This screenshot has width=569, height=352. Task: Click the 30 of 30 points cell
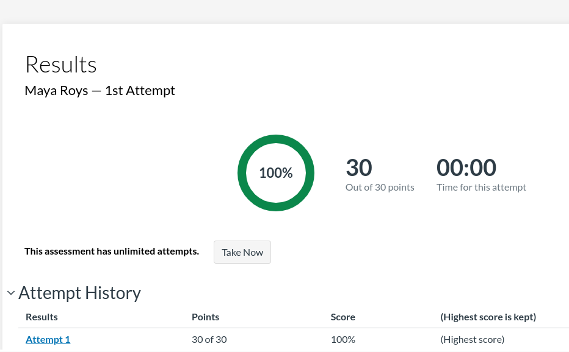209,340
